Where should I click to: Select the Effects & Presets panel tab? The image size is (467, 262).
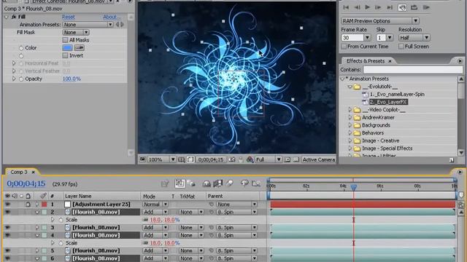(x=366, y=61)
